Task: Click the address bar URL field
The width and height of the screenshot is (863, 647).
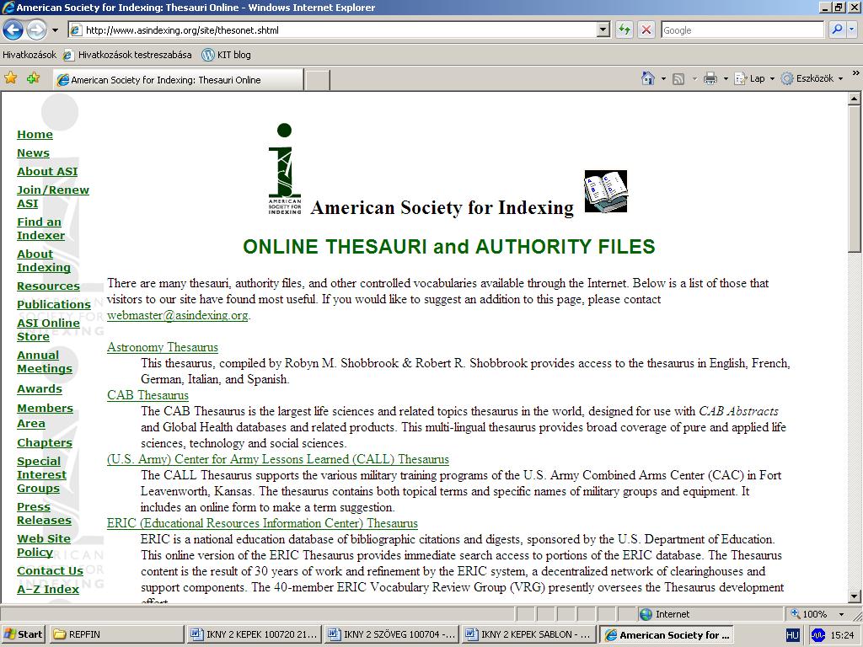Action: click(332, 30)
